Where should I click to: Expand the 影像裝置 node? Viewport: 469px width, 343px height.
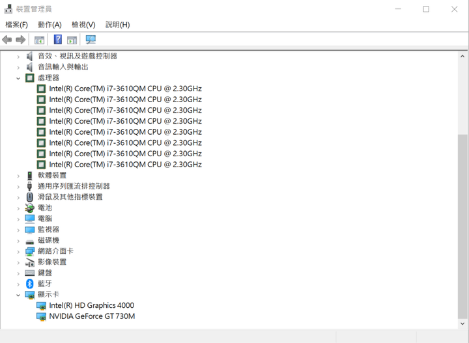point(18,263)
